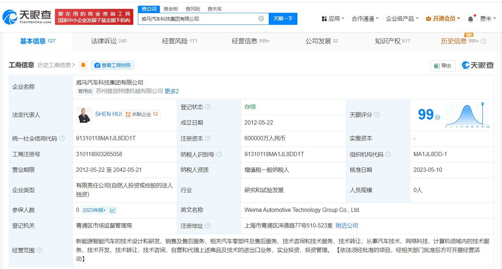Click the orange alert bell monitor icon
502x269 pixels.
[83, 65]
